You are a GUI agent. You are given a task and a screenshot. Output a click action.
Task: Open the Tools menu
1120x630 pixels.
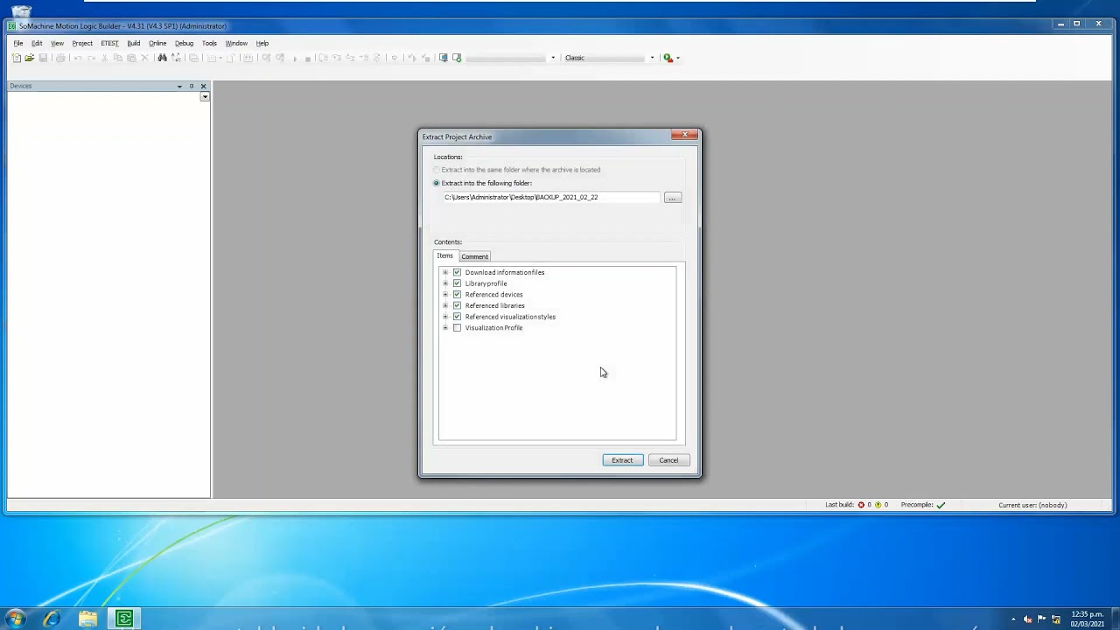[x=209, y=43]
